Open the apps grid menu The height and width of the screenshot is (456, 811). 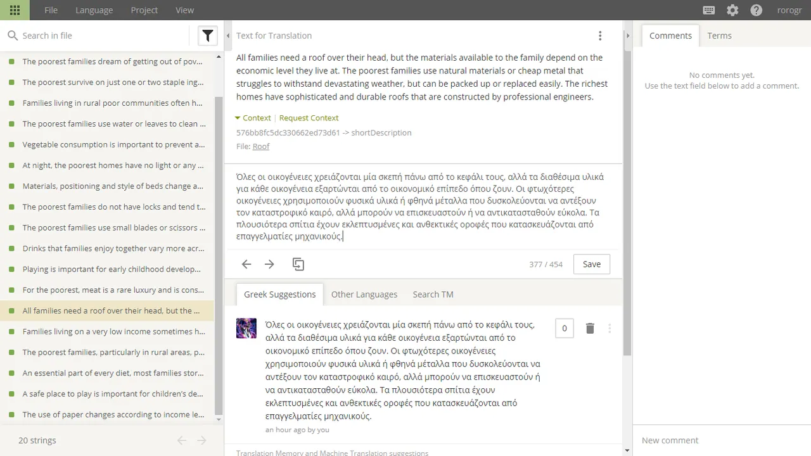(15, 10)
